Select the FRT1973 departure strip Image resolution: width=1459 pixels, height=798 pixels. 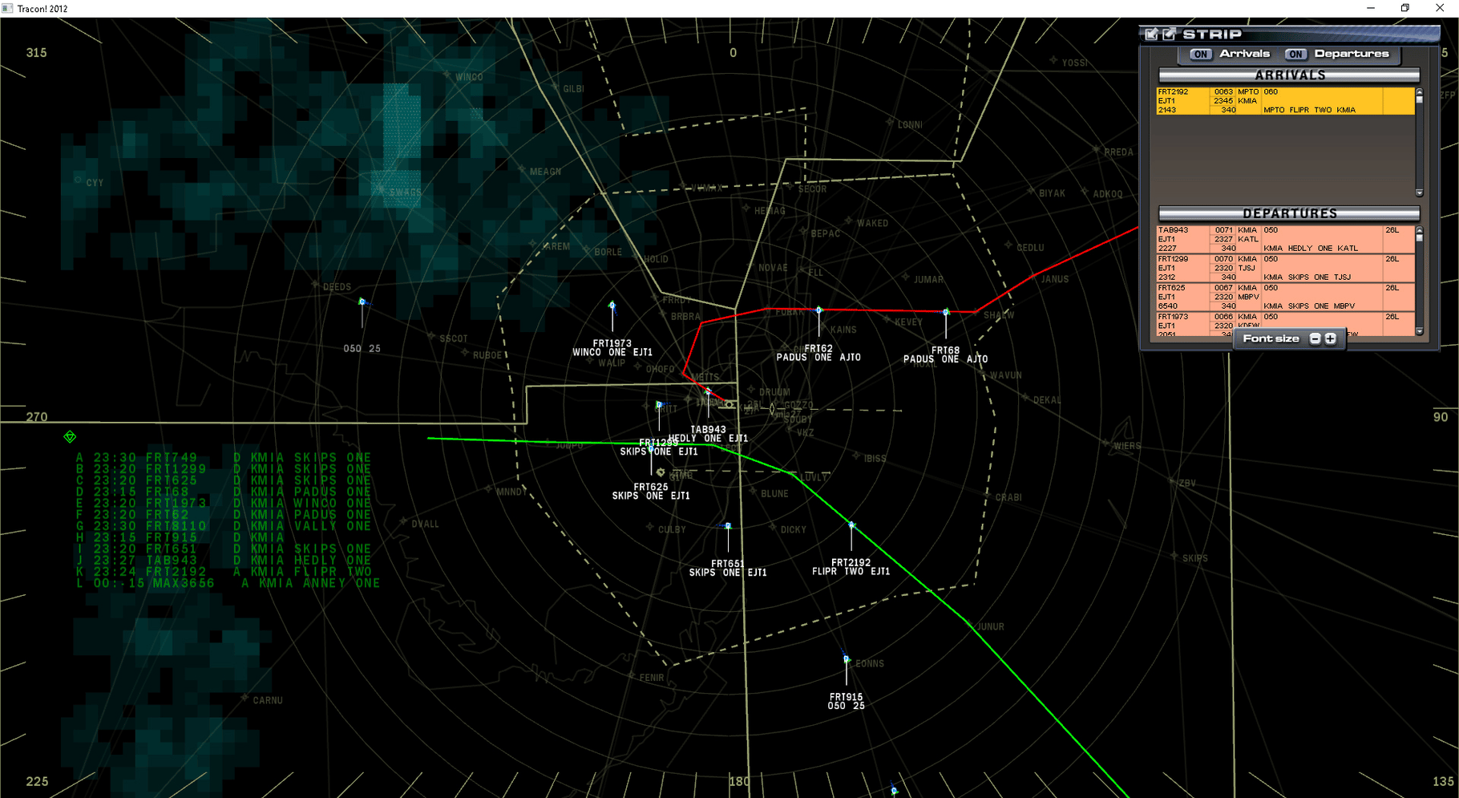point(1285,324)
